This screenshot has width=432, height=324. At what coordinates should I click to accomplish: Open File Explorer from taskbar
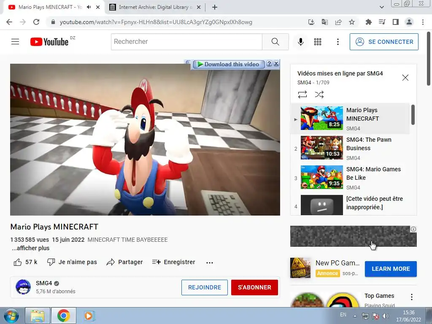tap(38, 316)
